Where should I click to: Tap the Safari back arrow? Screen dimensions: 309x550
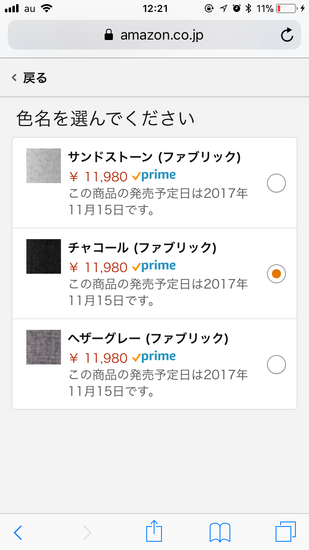coord(18,533)
